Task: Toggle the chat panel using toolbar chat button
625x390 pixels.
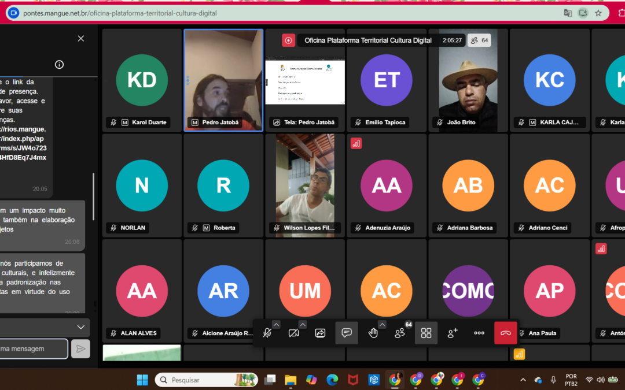Action: click(347, 333)
